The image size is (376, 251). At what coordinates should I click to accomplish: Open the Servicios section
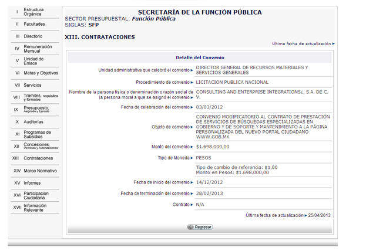coord(33,85)
